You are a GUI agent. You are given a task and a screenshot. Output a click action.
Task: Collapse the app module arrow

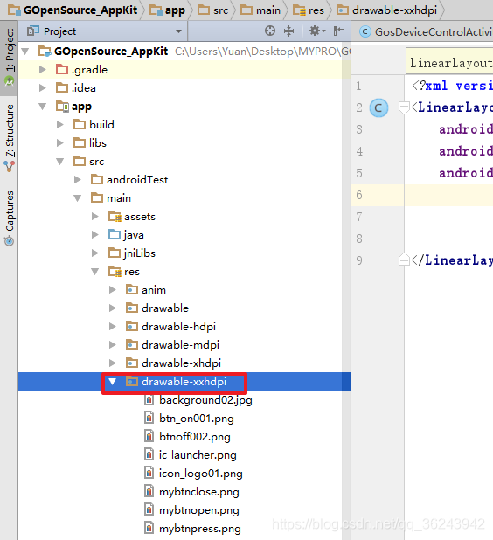42,107
